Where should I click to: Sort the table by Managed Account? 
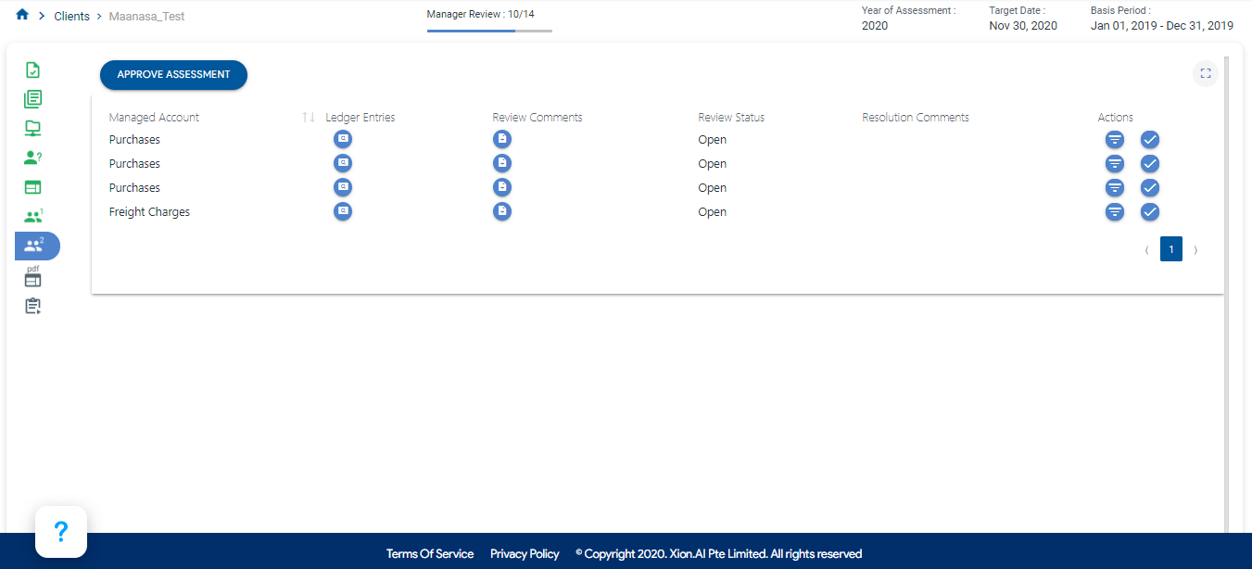[309, 118]
